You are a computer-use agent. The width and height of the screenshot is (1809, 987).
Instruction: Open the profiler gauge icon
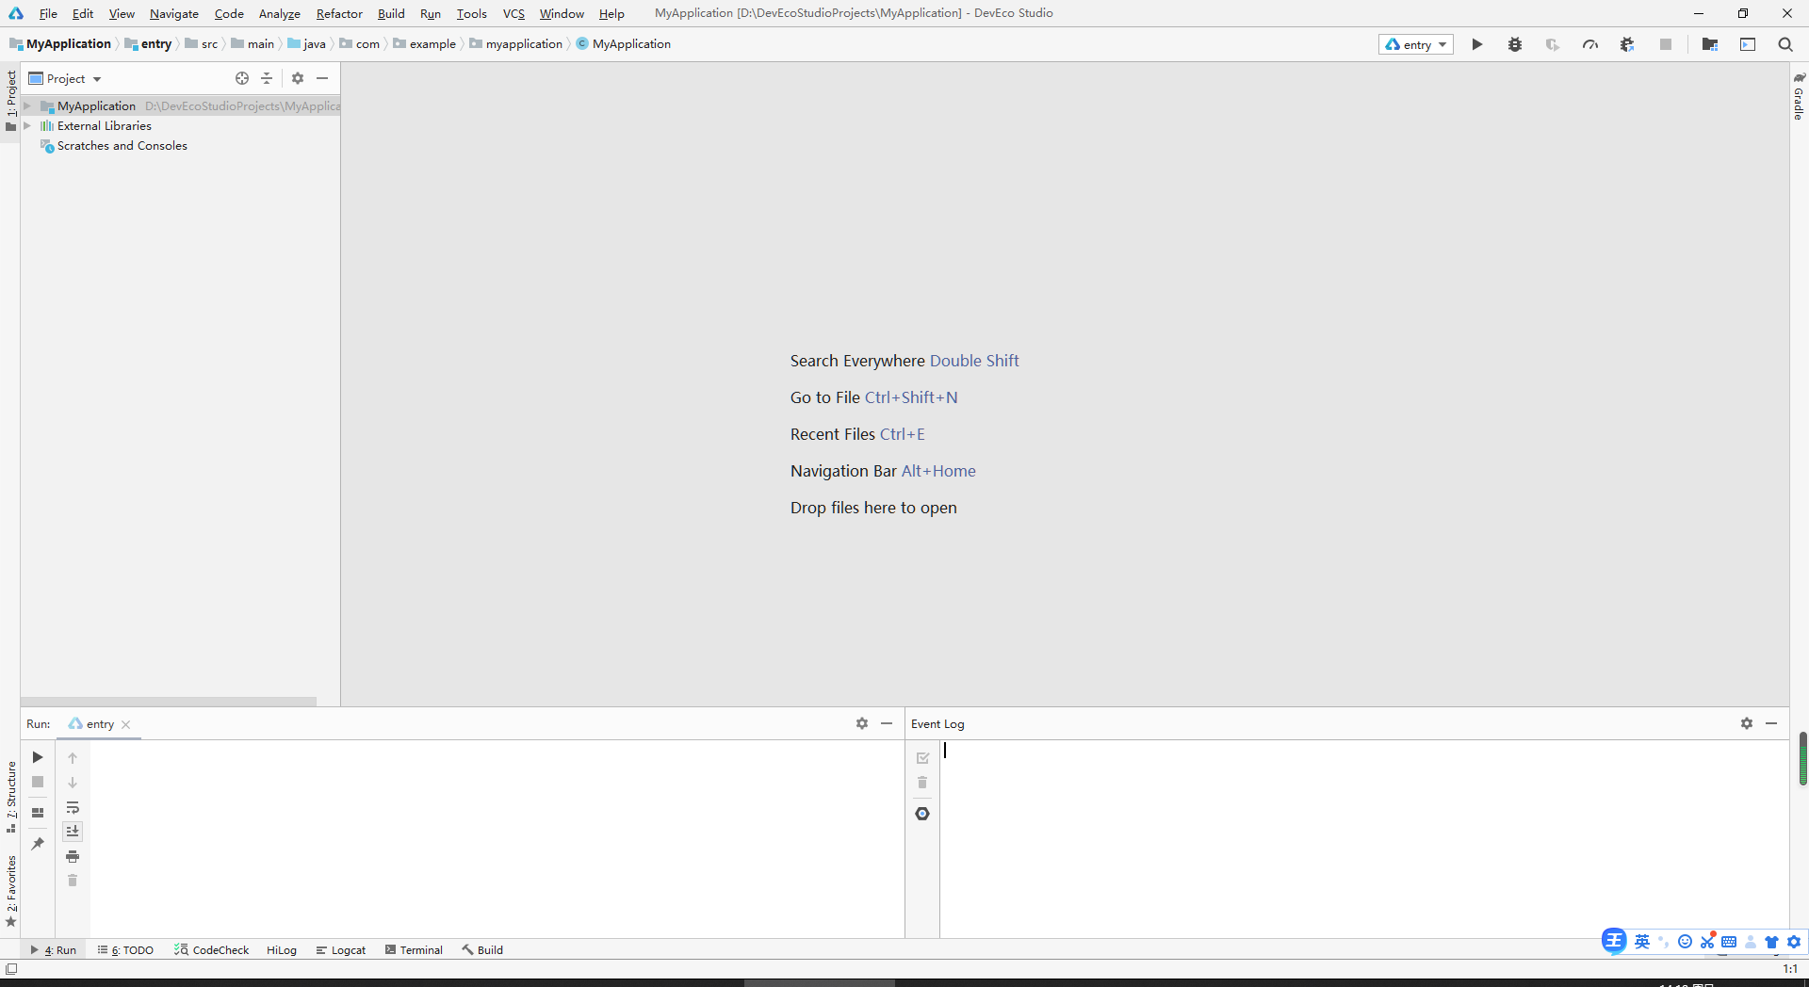pos(1590,44)
